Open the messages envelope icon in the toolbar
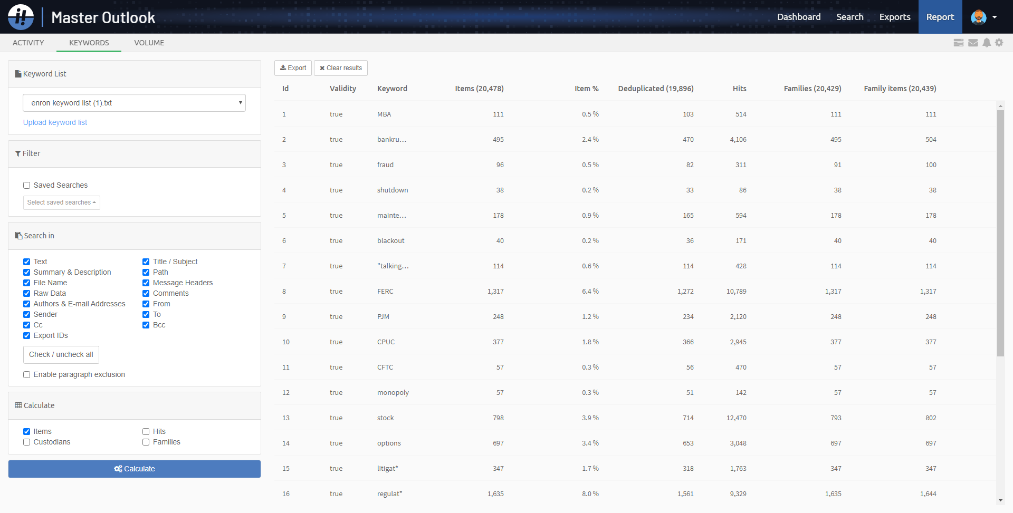 972,43
